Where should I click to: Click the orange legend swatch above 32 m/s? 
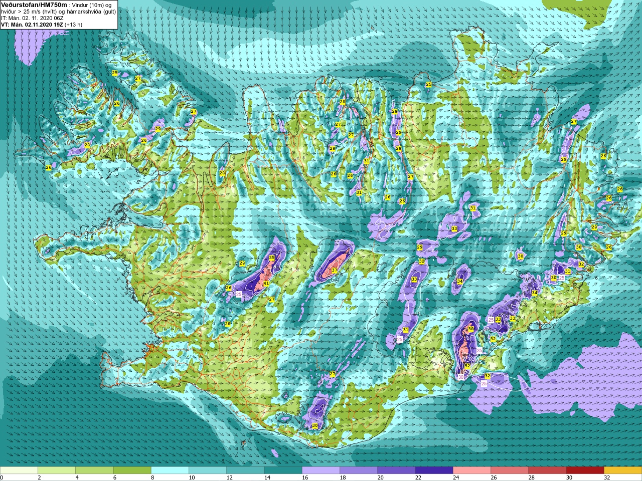tap(623, 470)
